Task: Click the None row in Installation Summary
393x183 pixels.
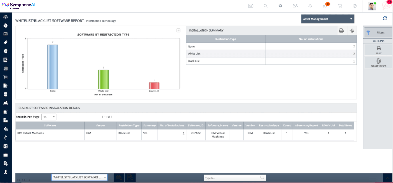Action: pos(271,46)
